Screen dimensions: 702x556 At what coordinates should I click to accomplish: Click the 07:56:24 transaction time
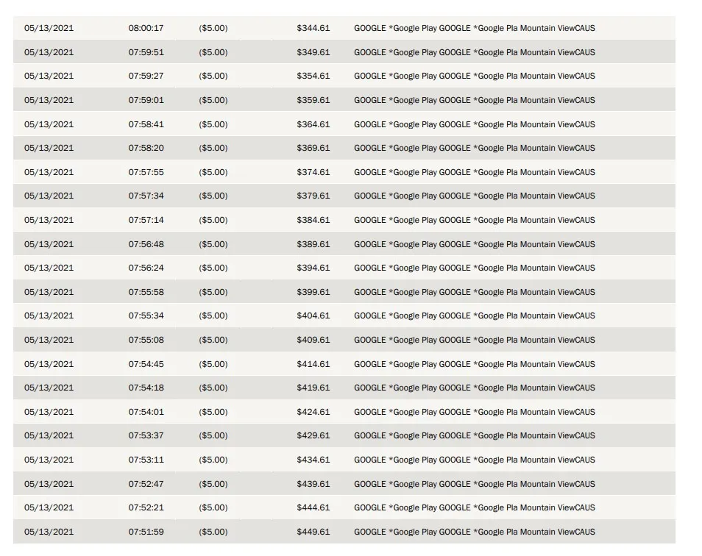pyautogui.click(x=146, y=268)
